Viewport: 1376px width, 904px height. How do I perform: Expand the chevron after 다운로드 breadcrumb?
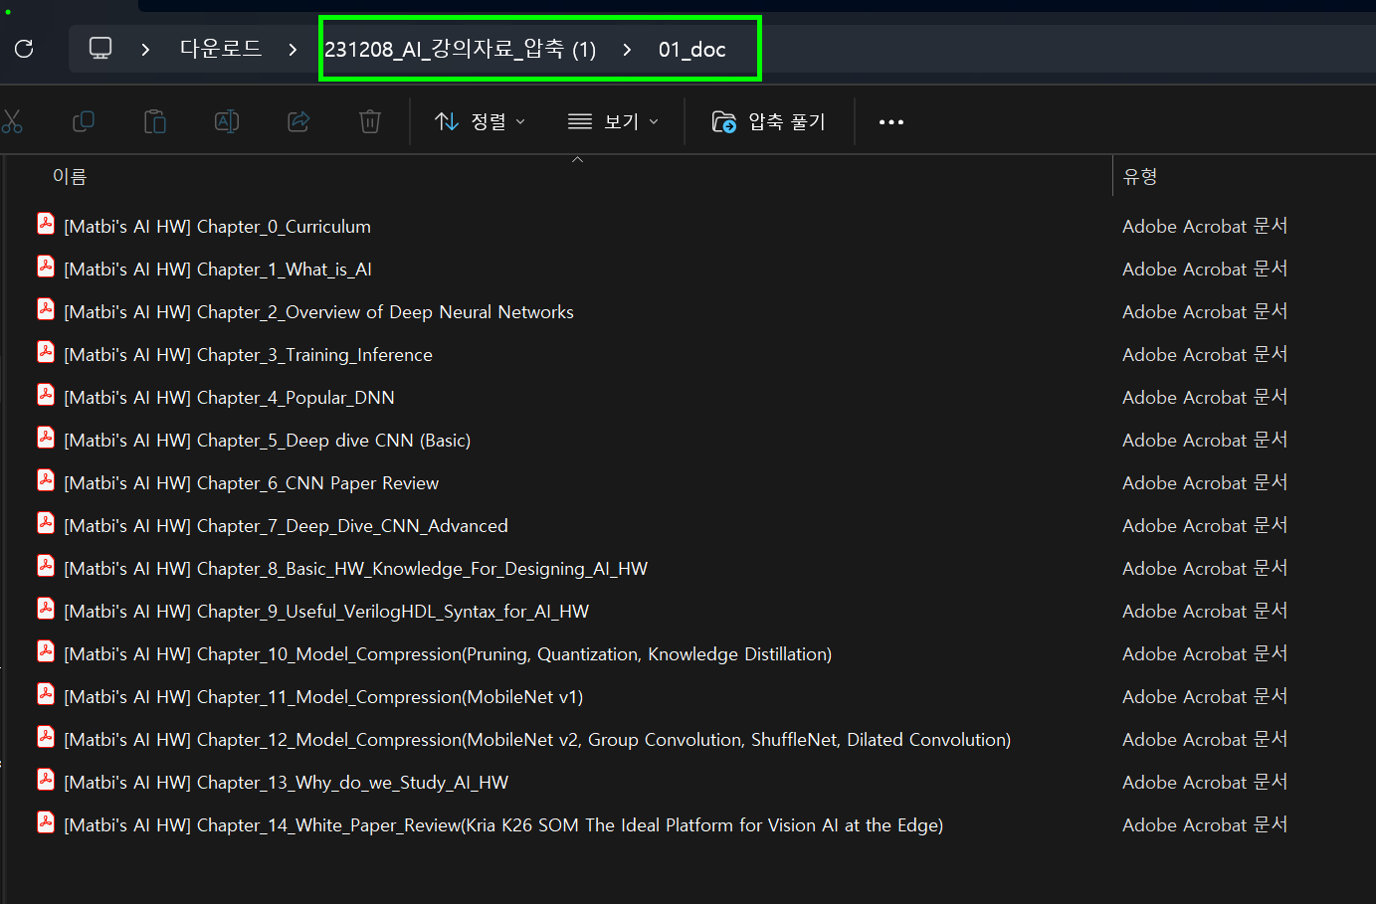[292, 49]
